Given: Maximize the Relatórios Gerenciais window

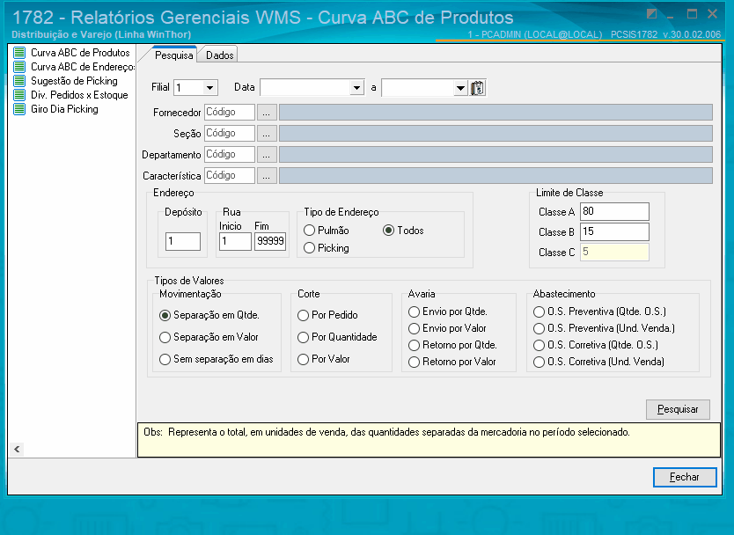Looking at the screenshot, I should 692,13.
